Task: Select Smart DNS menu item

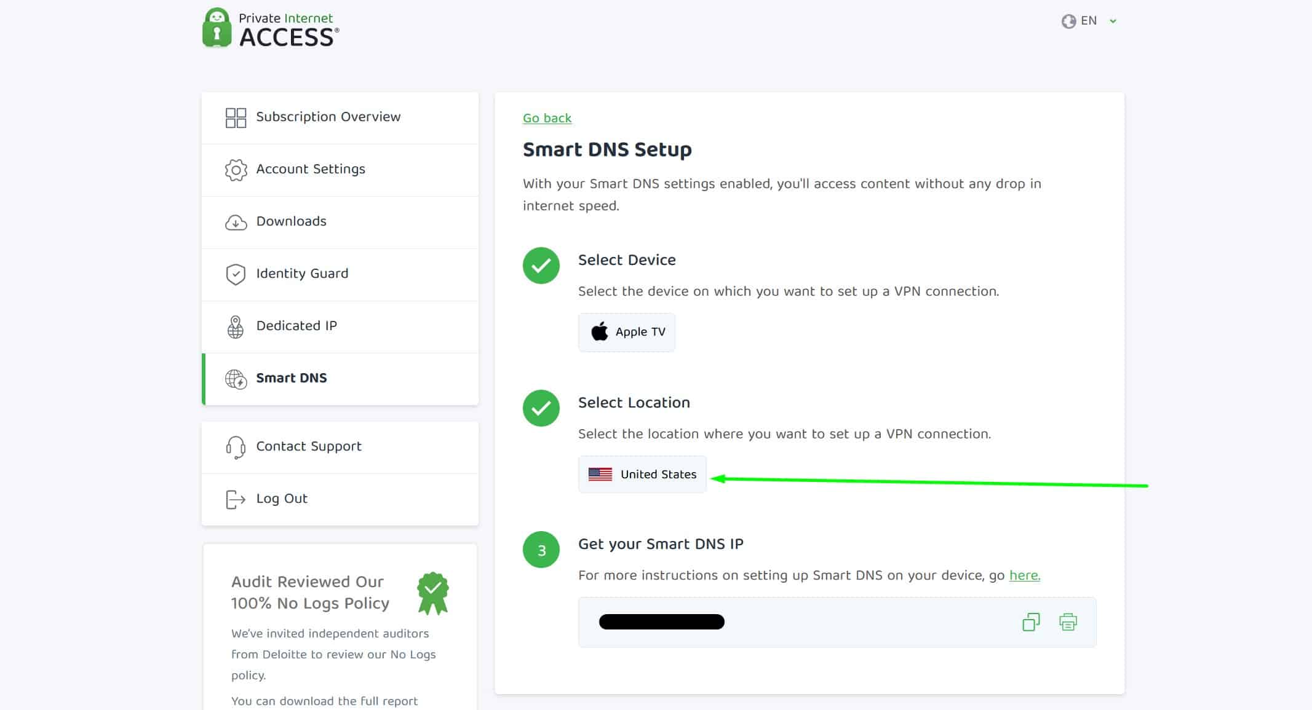Action: [340, 379]
